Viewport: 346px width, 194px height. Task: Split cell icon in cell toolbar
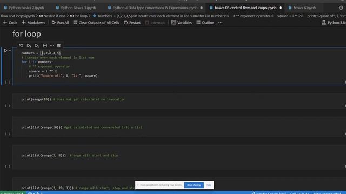coord(45,45)
